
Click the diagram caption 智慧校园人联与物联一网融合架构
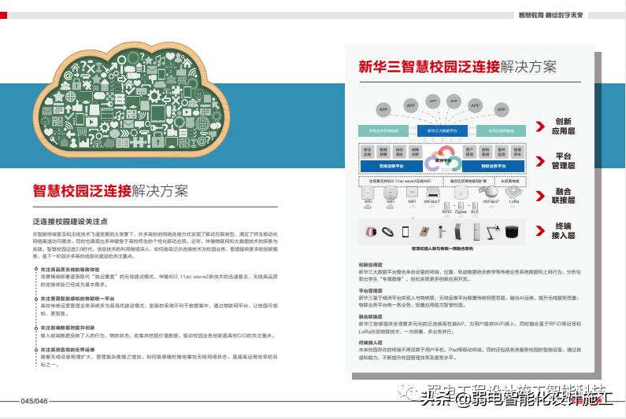pos(442,248)
